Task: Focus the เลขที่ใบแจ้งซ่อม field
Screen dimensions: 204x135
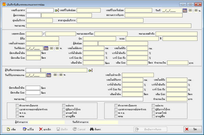Action: click(138, 10)
